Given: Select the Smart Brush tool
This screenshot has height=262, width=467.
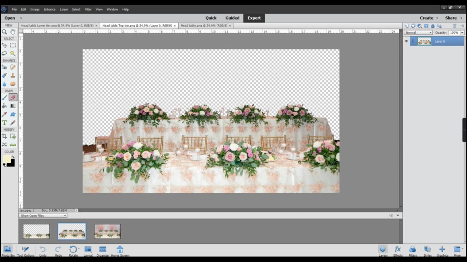Looking at the screenshot, I should 4,76.
